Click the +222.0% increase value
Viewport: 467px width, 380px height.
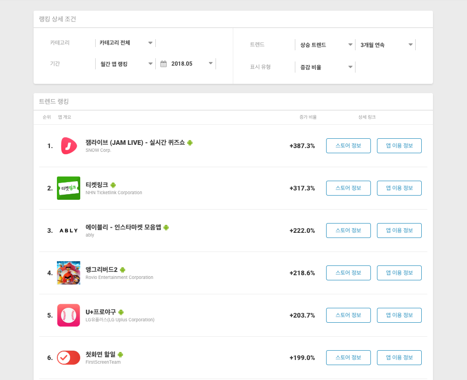click(302, 231)
